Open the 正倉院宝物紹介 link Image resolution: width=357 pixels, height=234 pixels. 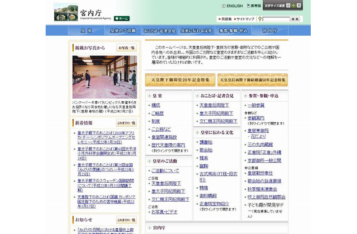214,204
